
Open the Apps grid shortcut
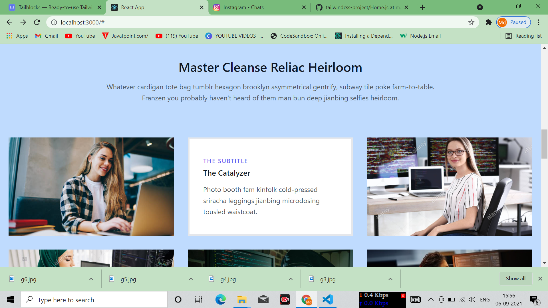tap(17, 36)
